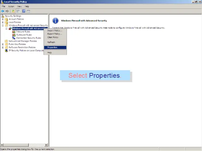The height and width of the screenshot is (151, 202).
Task: Select Local Policies in the tree
Action: [x=15, y=22]
